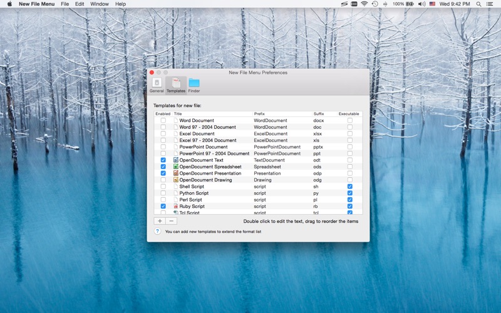Select the OpenDocument Drawing row
Screen dimensions: 501x313
point(258,180)
